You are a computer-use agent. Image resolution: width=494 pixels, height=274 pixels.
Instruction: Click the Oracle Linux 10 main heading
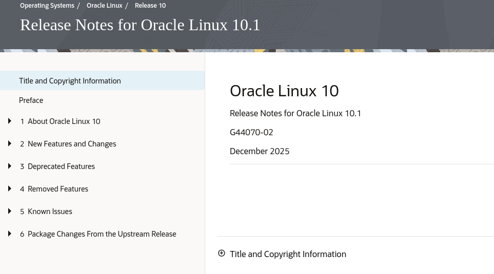(284, 91)
